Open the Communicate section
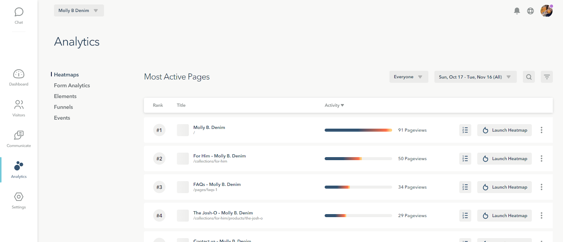This screenshot has width=563, height=242. [19, 139]
